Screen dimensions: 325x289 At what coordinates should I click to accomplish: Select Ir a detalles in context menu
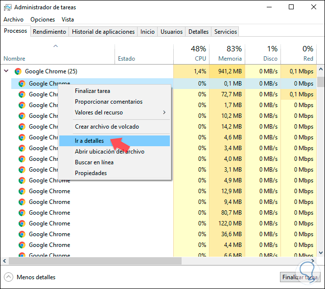click(x=90, y=141)
